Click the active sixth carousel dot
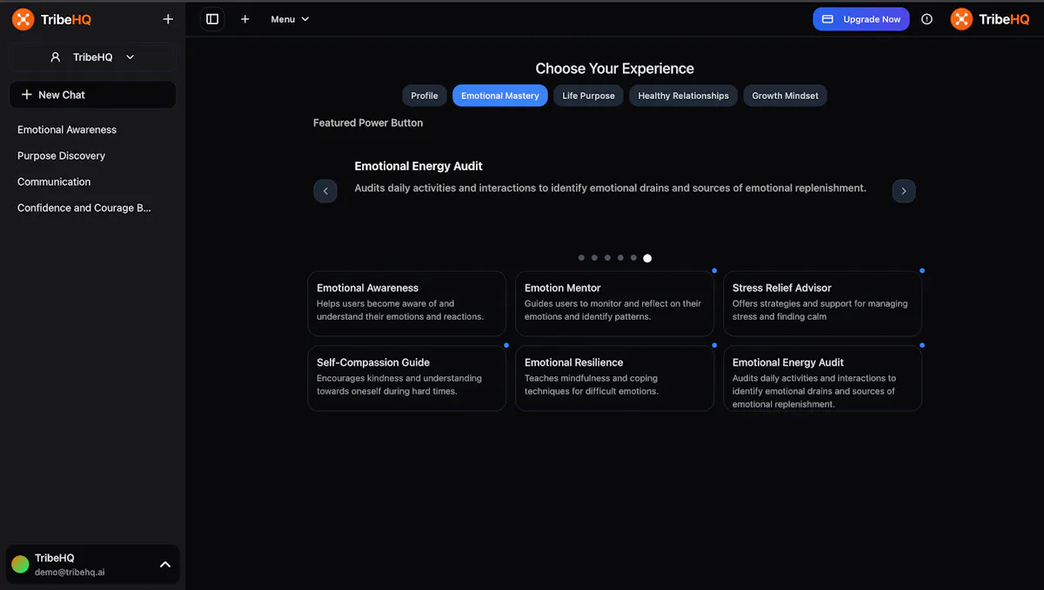The image size is (1044, 590). (x=647, y=258)
